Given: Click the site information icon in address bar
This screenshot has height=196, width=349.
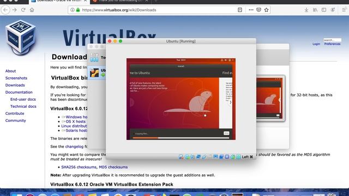Looking at the screenshot, I should (x=73, y=10).
